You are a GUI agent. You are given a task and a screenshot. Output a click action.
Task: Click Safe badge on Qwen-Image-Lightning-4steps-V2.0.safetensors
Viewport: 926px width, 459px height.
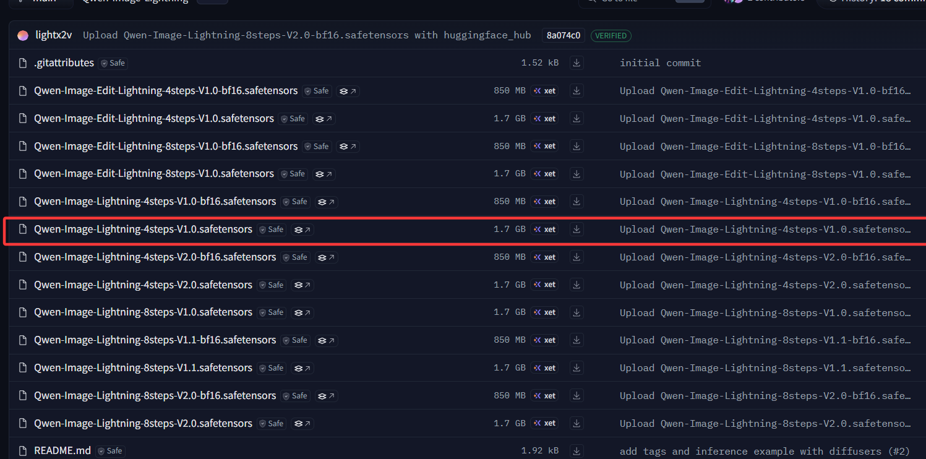tap(272, 285)
